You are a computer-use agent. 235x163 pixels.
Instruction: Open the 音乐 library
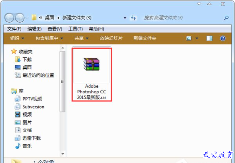pos(23,146)
